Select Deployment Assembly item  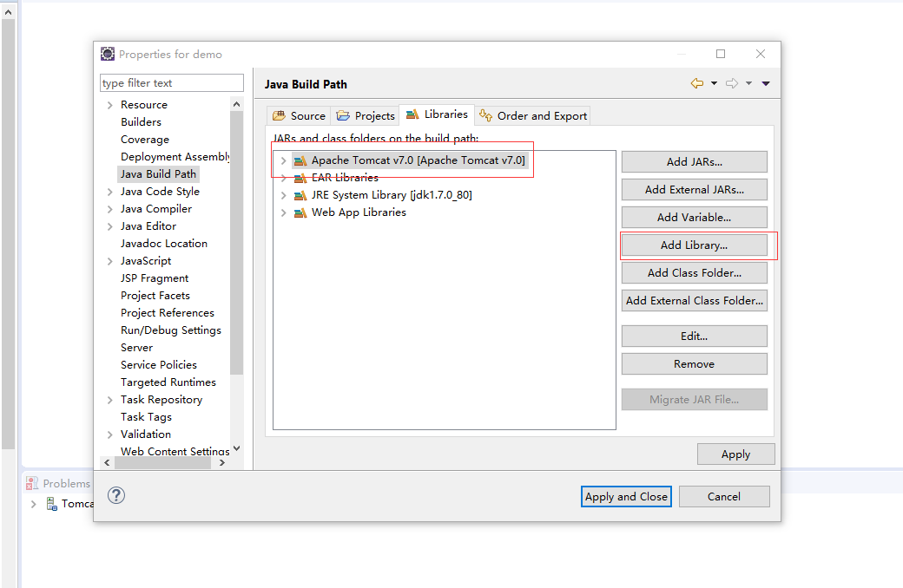point(175,156)
